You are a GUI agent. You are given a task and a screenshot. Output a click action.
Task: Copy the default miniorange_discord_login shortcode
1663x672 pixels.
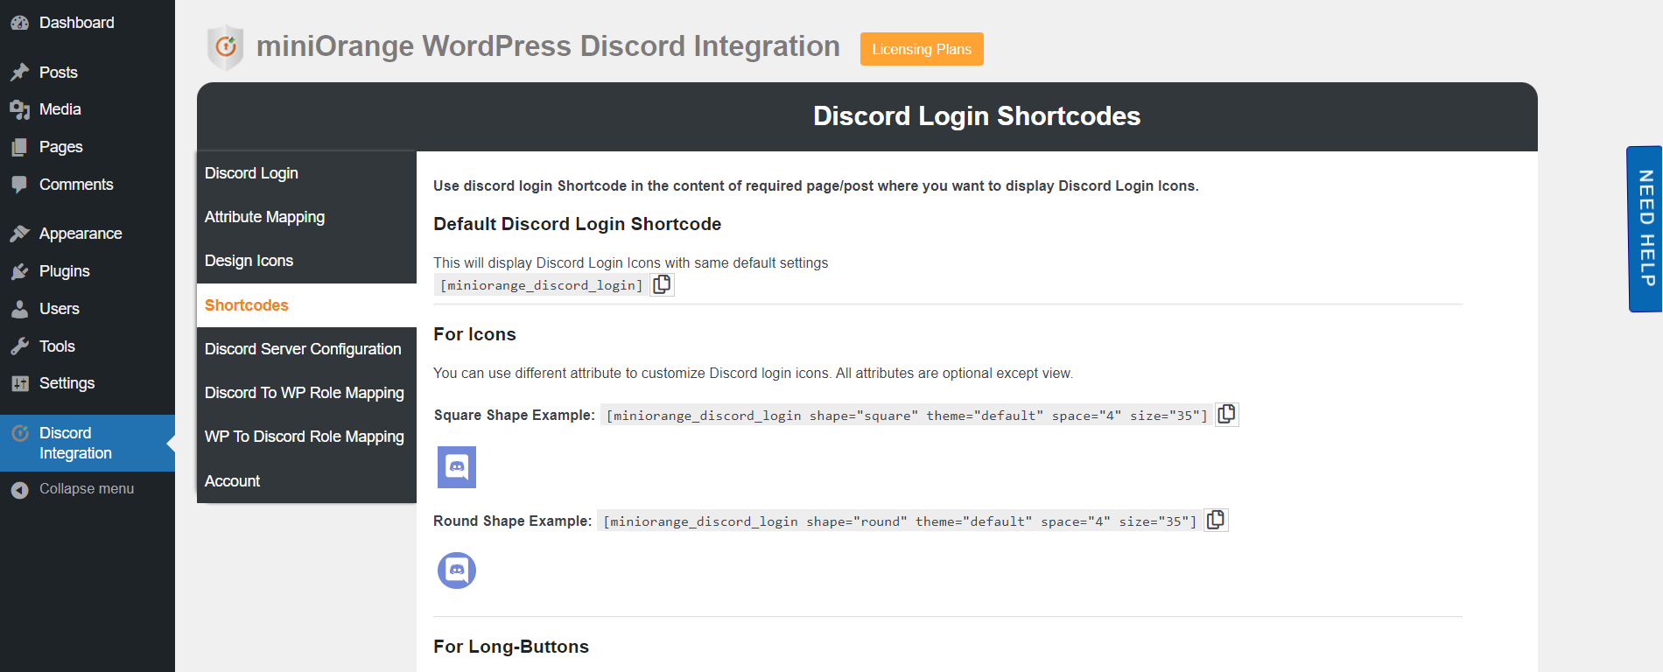click(663, 284)
